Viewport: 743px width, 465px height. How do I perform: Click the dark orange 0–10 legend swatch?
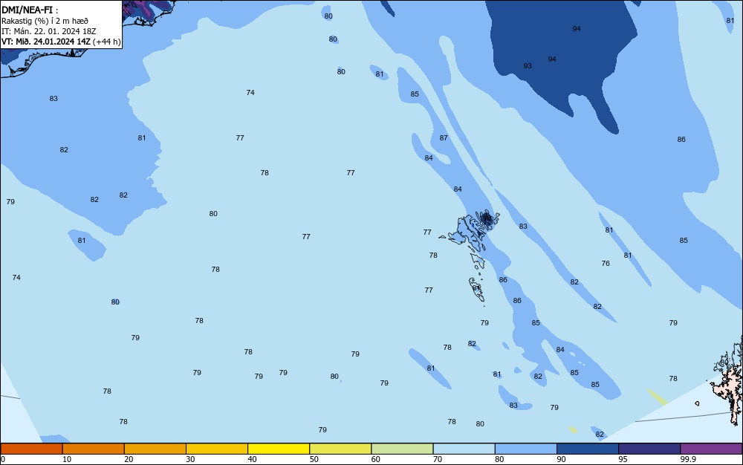31,449
